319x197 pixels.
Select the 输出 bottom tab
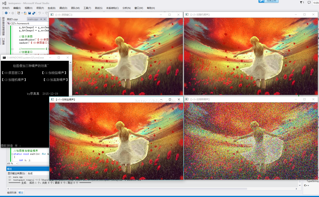click(21, 192)
